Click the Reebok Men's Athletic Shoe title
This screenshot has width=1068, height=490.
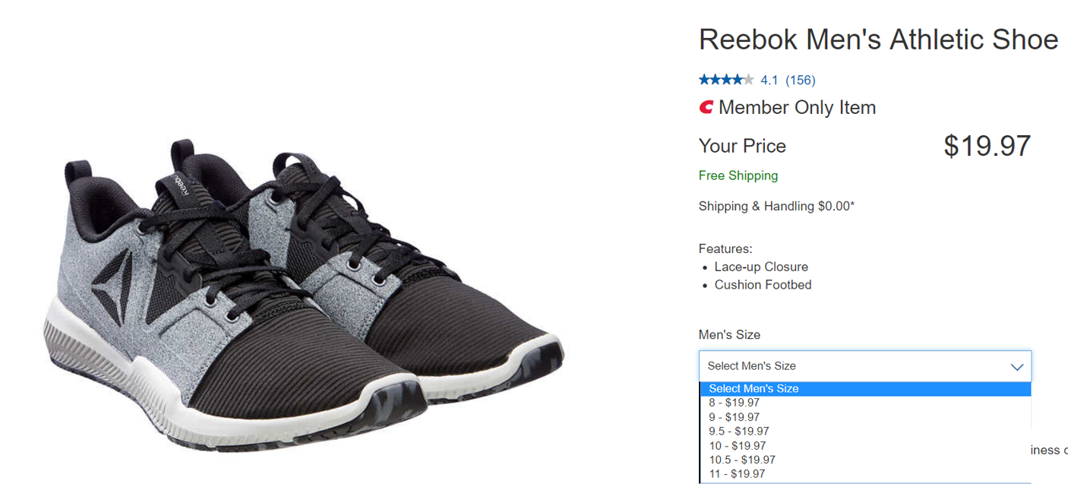878,40
